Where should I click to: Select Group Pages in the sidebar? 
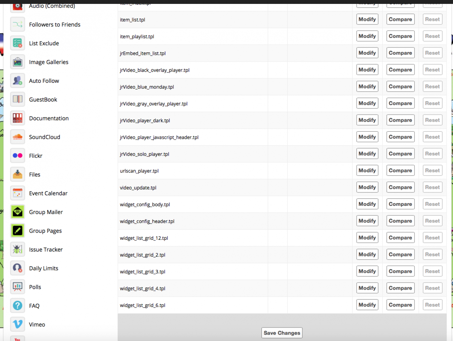(x=45, y=231)
